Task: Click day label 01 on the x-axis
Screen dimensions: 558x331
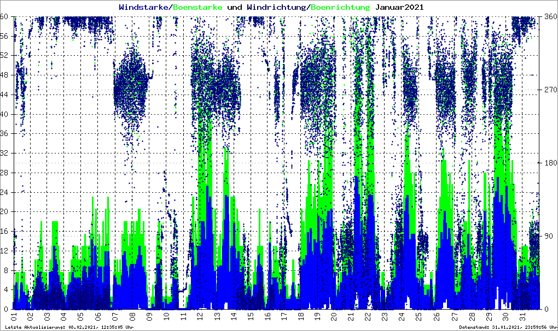Action: pyautogui.click(x=14, y=316)
